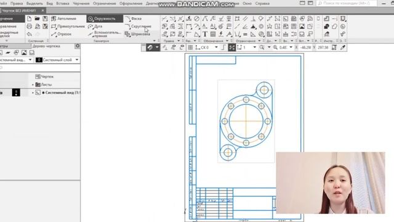Click the X coordinate field
Image resolution: width=394 pixels, height=222 pixels.
[305, 47]
